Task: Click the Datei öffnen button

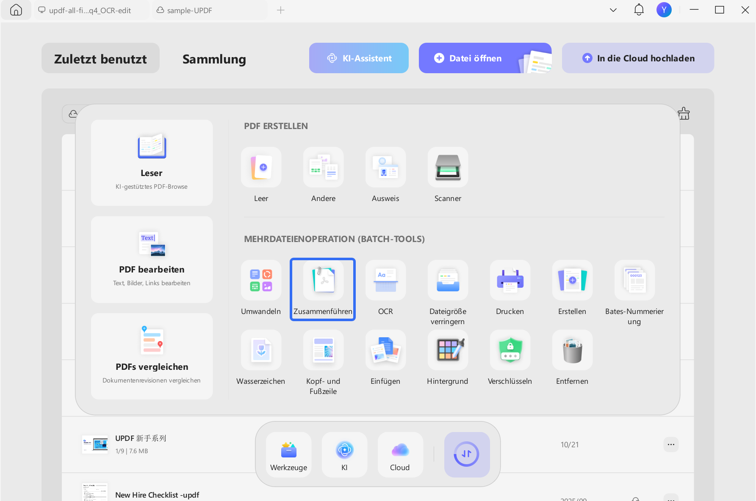Action: 485,58
